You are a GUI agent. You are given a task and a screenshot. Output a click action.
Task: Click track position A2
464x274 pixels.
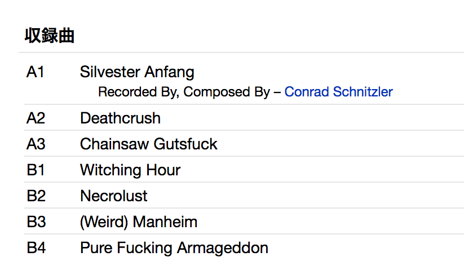click(36, 118)
